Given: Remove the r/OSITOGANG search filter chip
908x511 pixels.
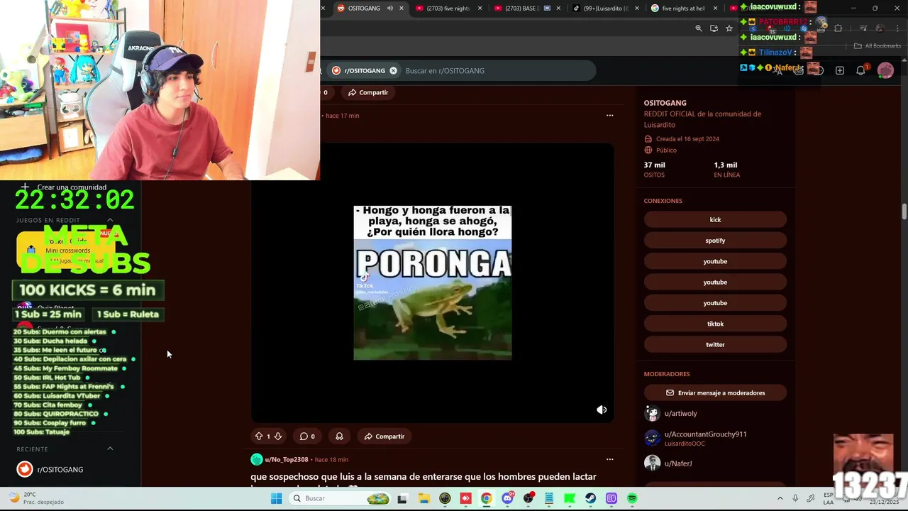Looking at the screenshot, I should pyautogui.click(x=393, y=70).
